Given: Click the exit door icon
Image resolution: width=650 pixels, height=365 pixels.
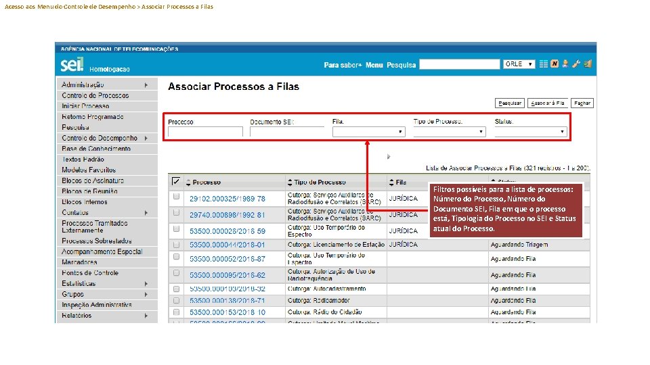Looking at the screenshot, I should (588, 64).
